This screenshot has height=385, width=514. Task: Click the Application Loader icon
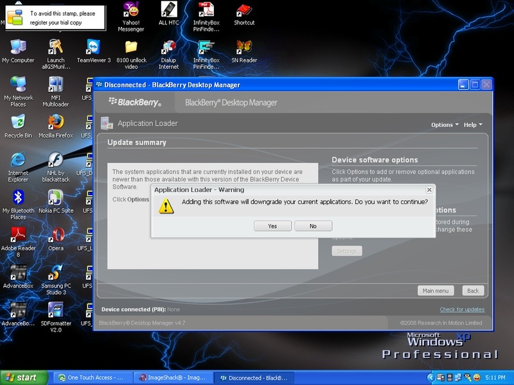pyautogui.click(x=107, y=123)
